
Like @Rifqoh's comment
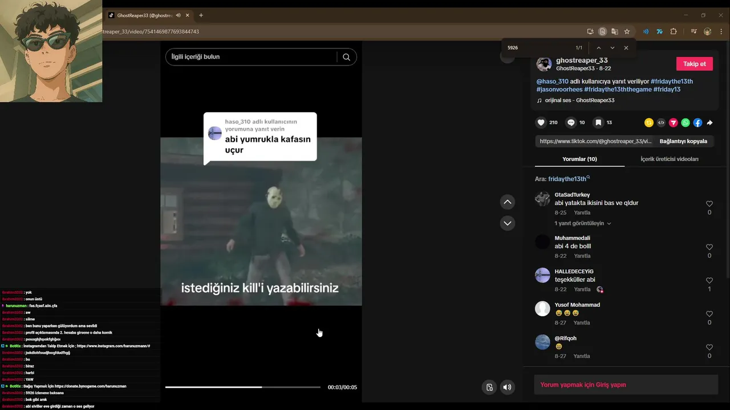[x=709, y=347]
